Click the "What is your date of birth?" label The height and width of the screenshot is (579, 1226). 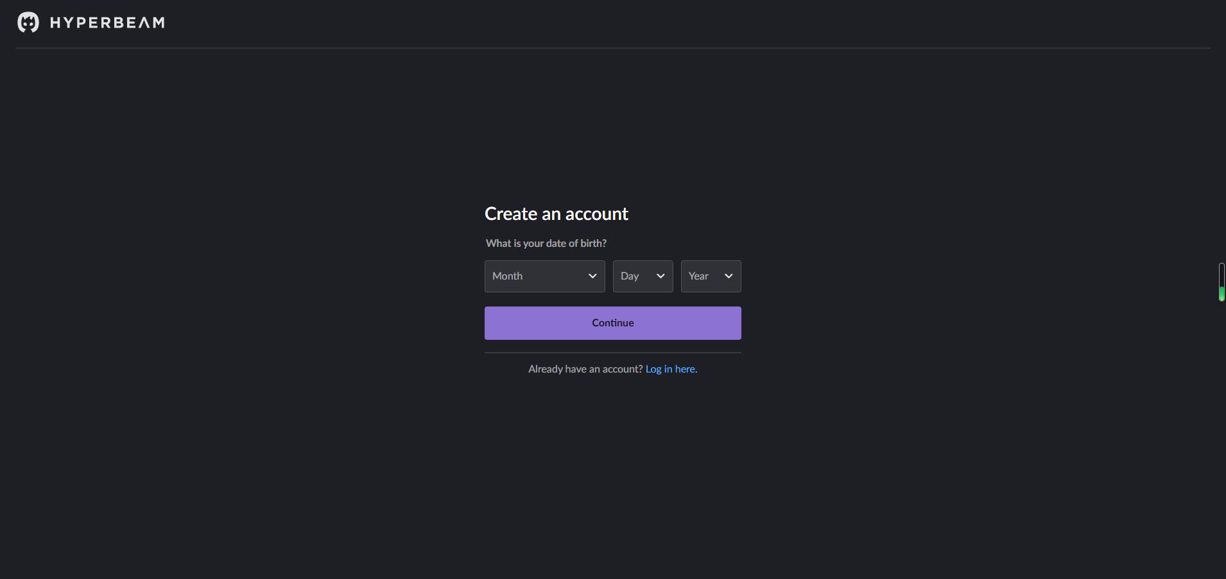[546, 244]
